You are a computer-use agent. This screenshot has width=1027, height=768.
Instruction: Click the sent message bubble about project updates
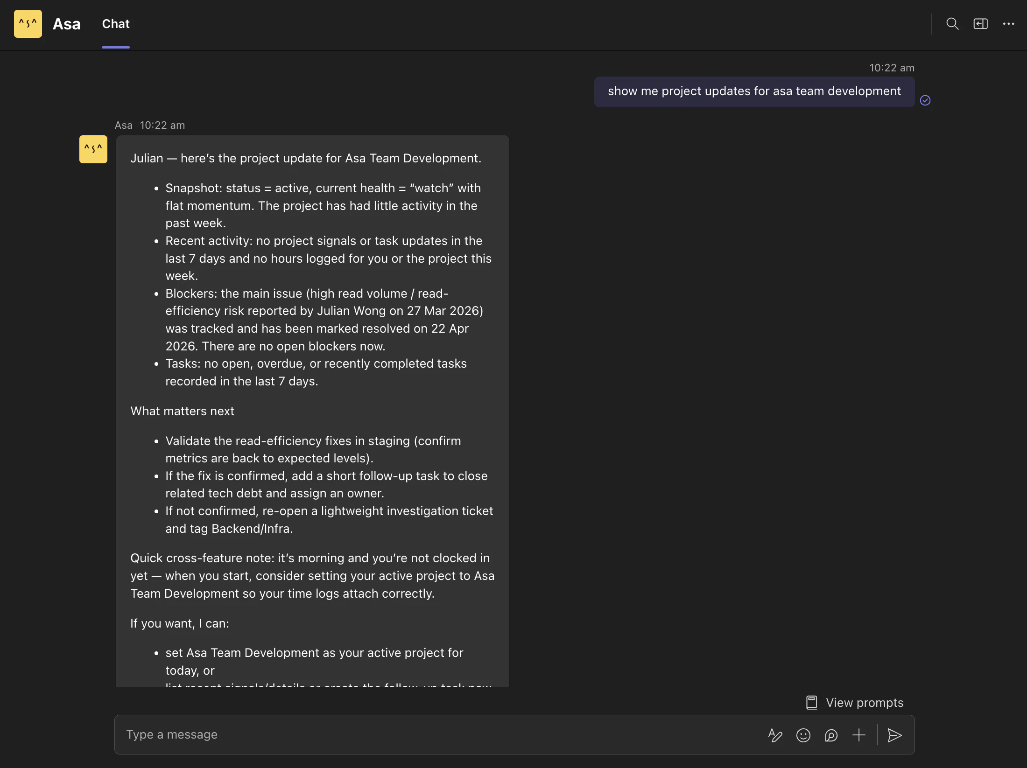pos(754,91)
